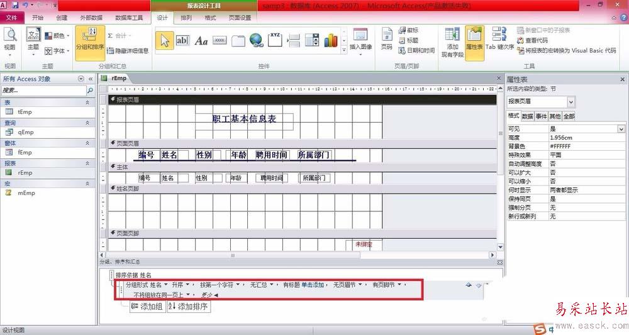Pick the Option Group (XYZ) control

276,40
